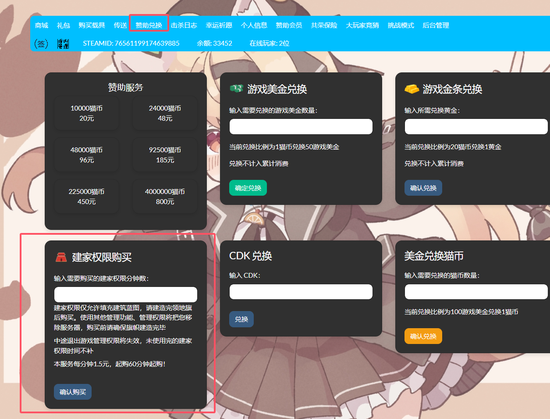Viewport: 550px width, 419px height.
Task: Click the CDK code input field
Action: tap(301, 292)
